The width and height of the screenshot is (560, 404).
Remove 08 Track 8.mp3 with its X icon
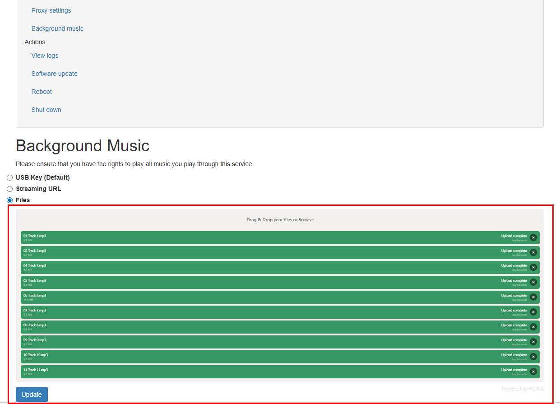tap(533, 327)
